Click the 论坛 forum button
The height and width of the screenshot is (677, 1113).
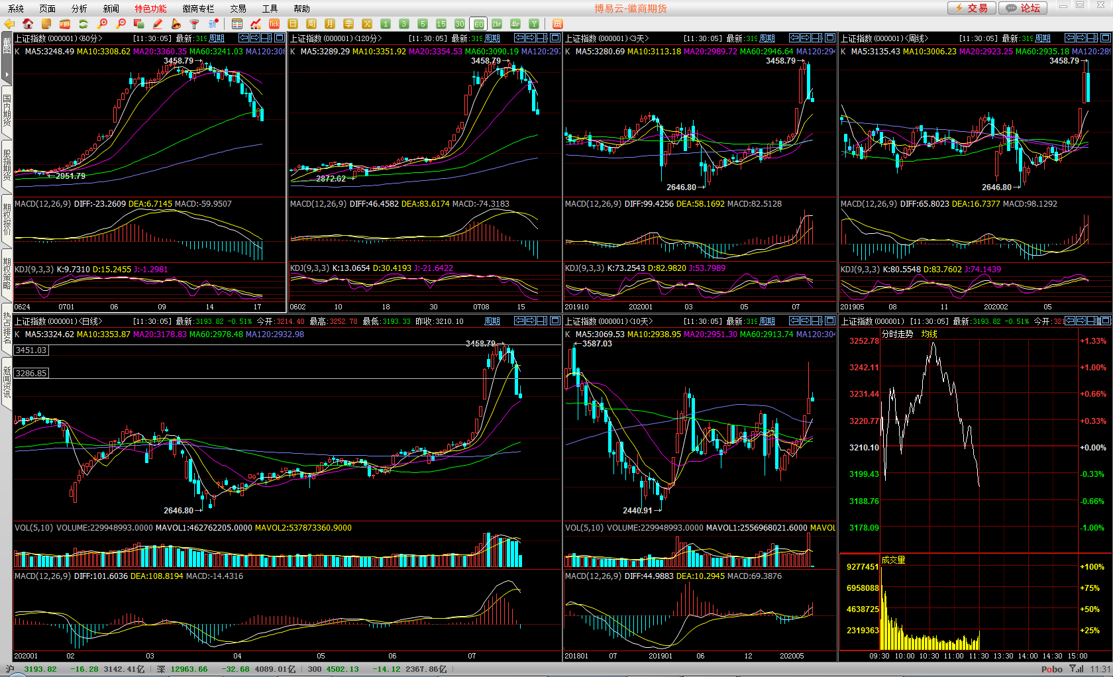pos(1023,8)
